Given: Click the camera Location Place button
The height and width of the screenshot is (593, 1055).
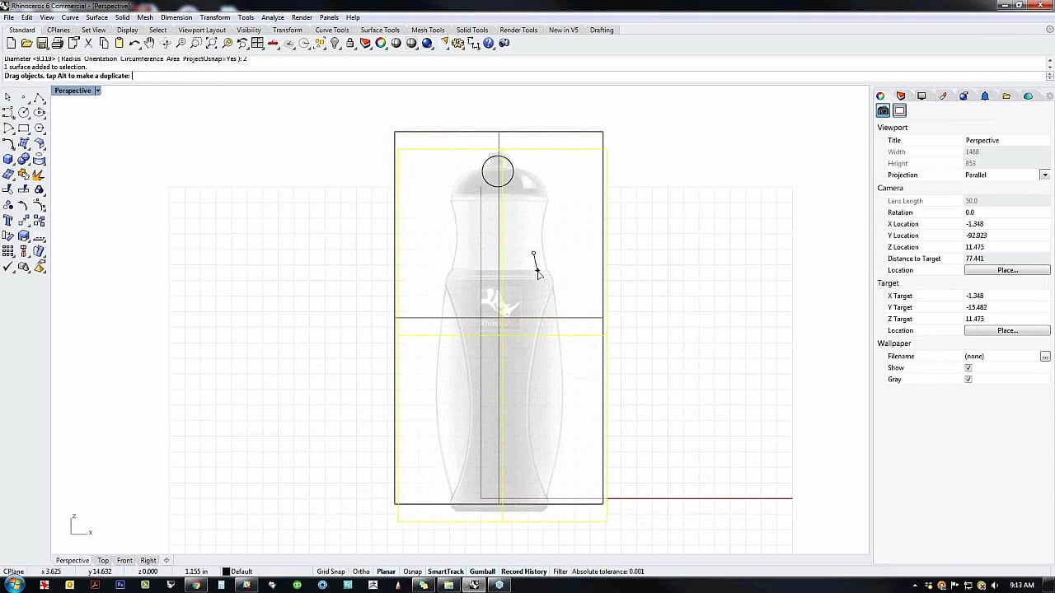Looking at the screenshot, I should pos(1007,270).
